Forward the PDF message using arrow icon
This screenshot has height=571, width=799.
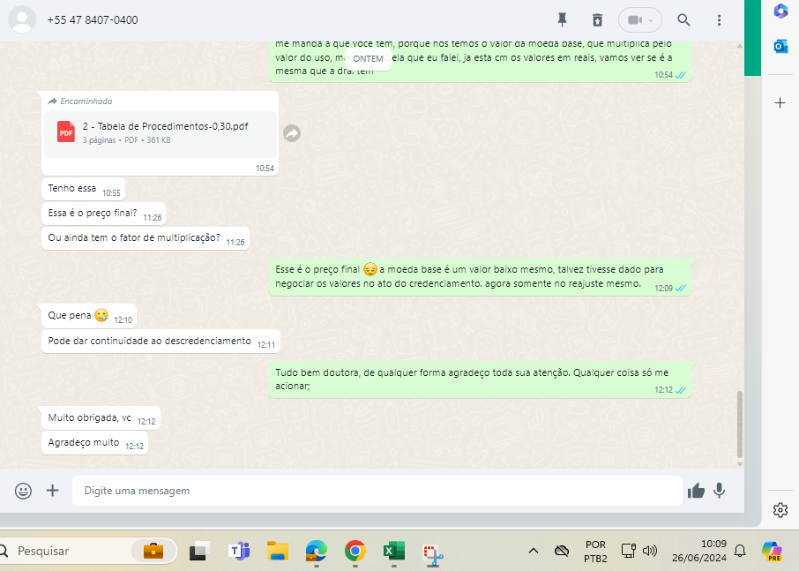pos(292,133)
